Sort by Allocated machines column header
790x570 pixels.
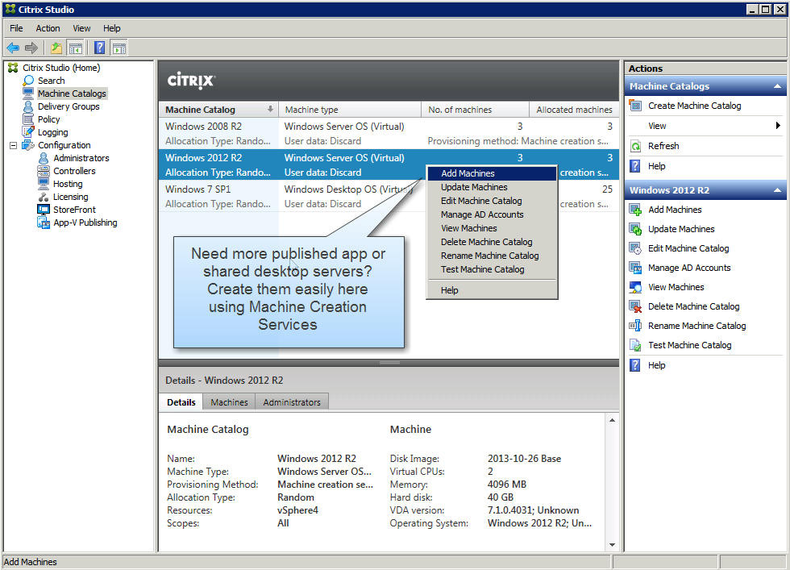(x=574, y=110)
